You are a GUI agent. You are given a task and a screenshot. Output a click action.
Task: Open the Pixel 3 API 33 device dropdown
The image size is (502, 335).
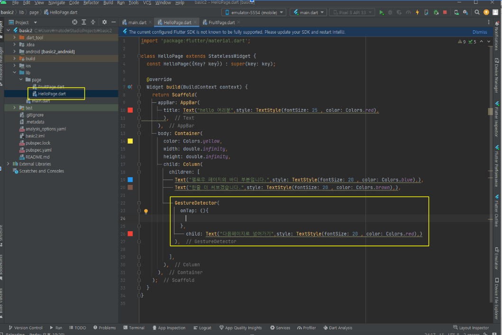(352, 12)
